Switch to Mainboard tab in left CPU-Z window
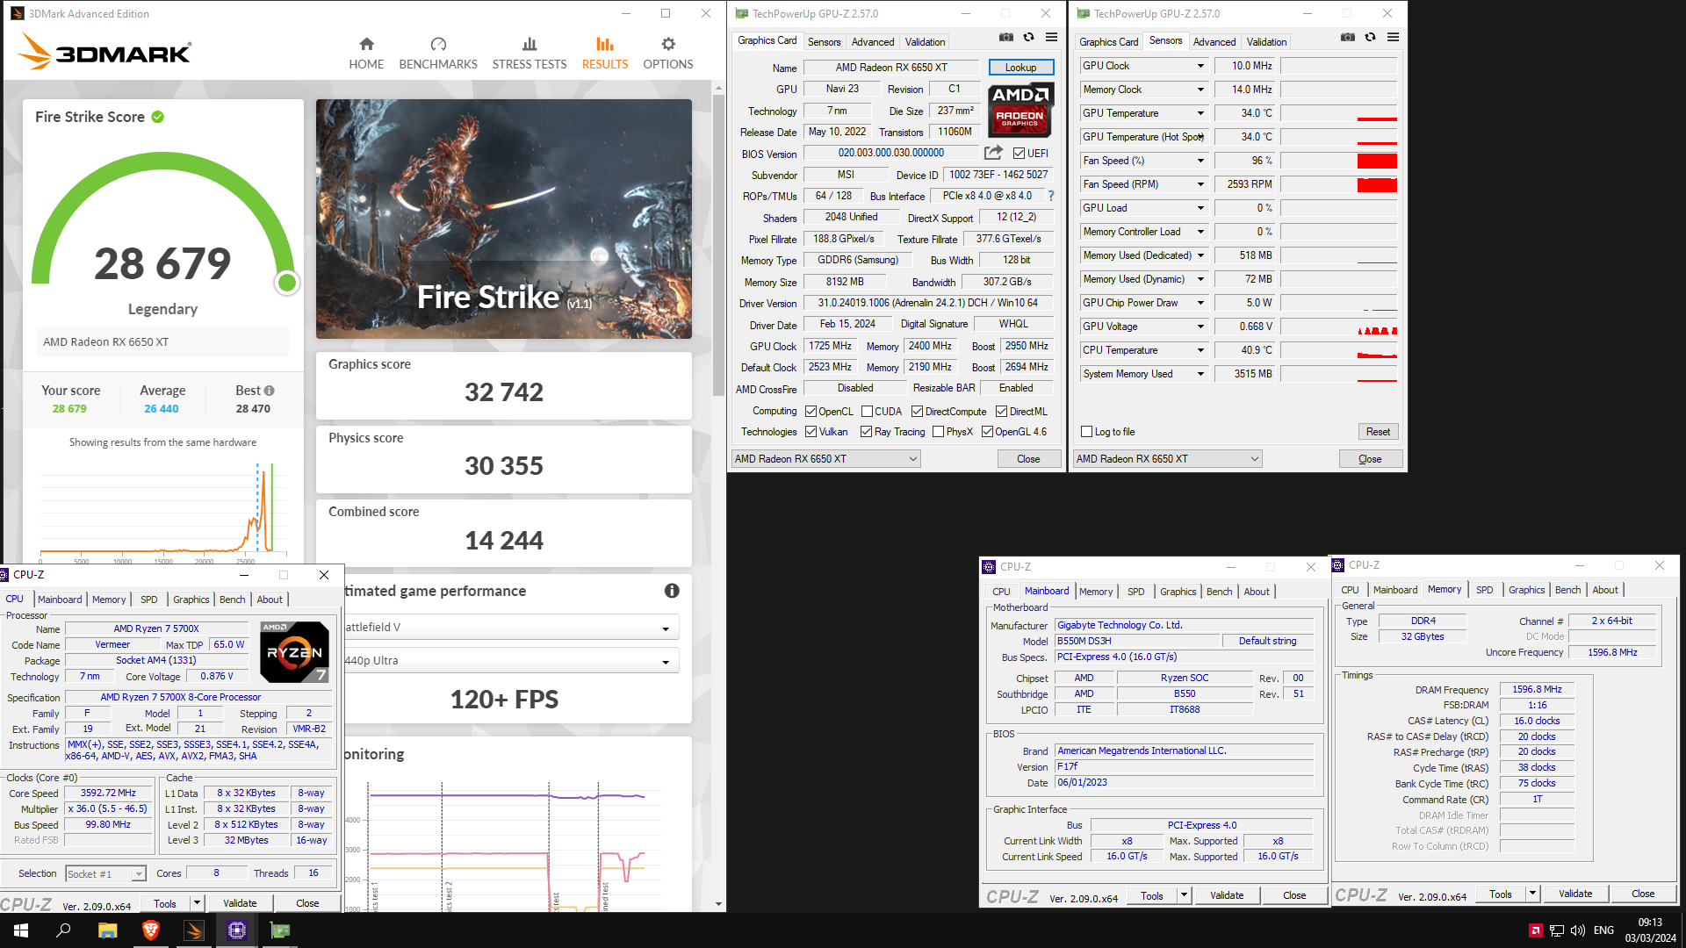 [60, 600]
